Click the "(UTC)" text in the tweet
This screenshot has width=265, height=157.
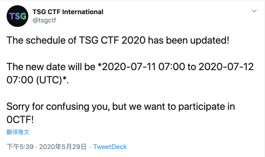48,80
